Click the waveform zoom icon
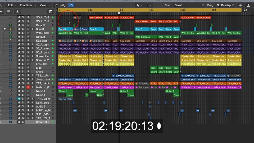254x143 pixels. coord(241,5)
